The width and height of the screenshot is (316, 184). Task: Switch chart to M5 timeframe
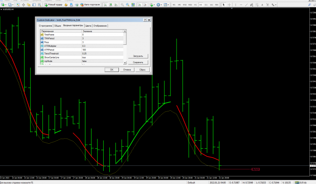click(179, 5)
